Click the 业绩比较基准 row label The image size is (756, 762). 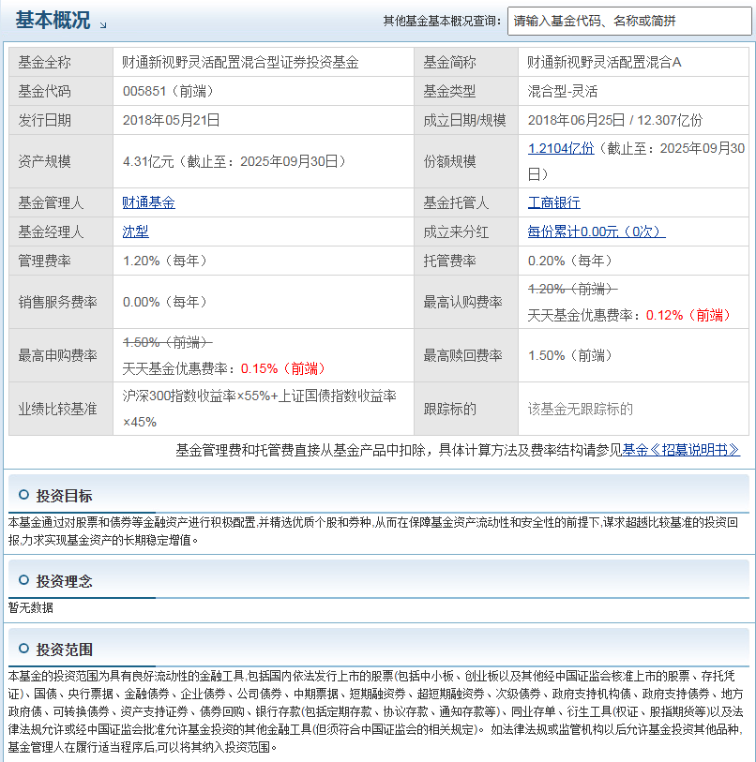pos(58,410)
